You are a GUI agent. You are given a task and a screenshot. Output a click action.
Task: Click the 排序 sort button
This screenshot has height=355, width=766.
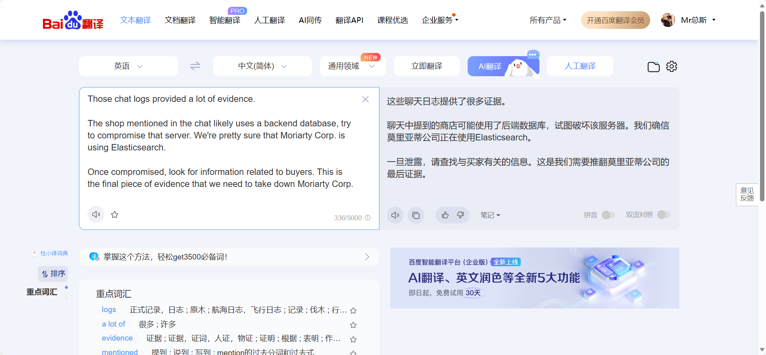pos(53,274)
